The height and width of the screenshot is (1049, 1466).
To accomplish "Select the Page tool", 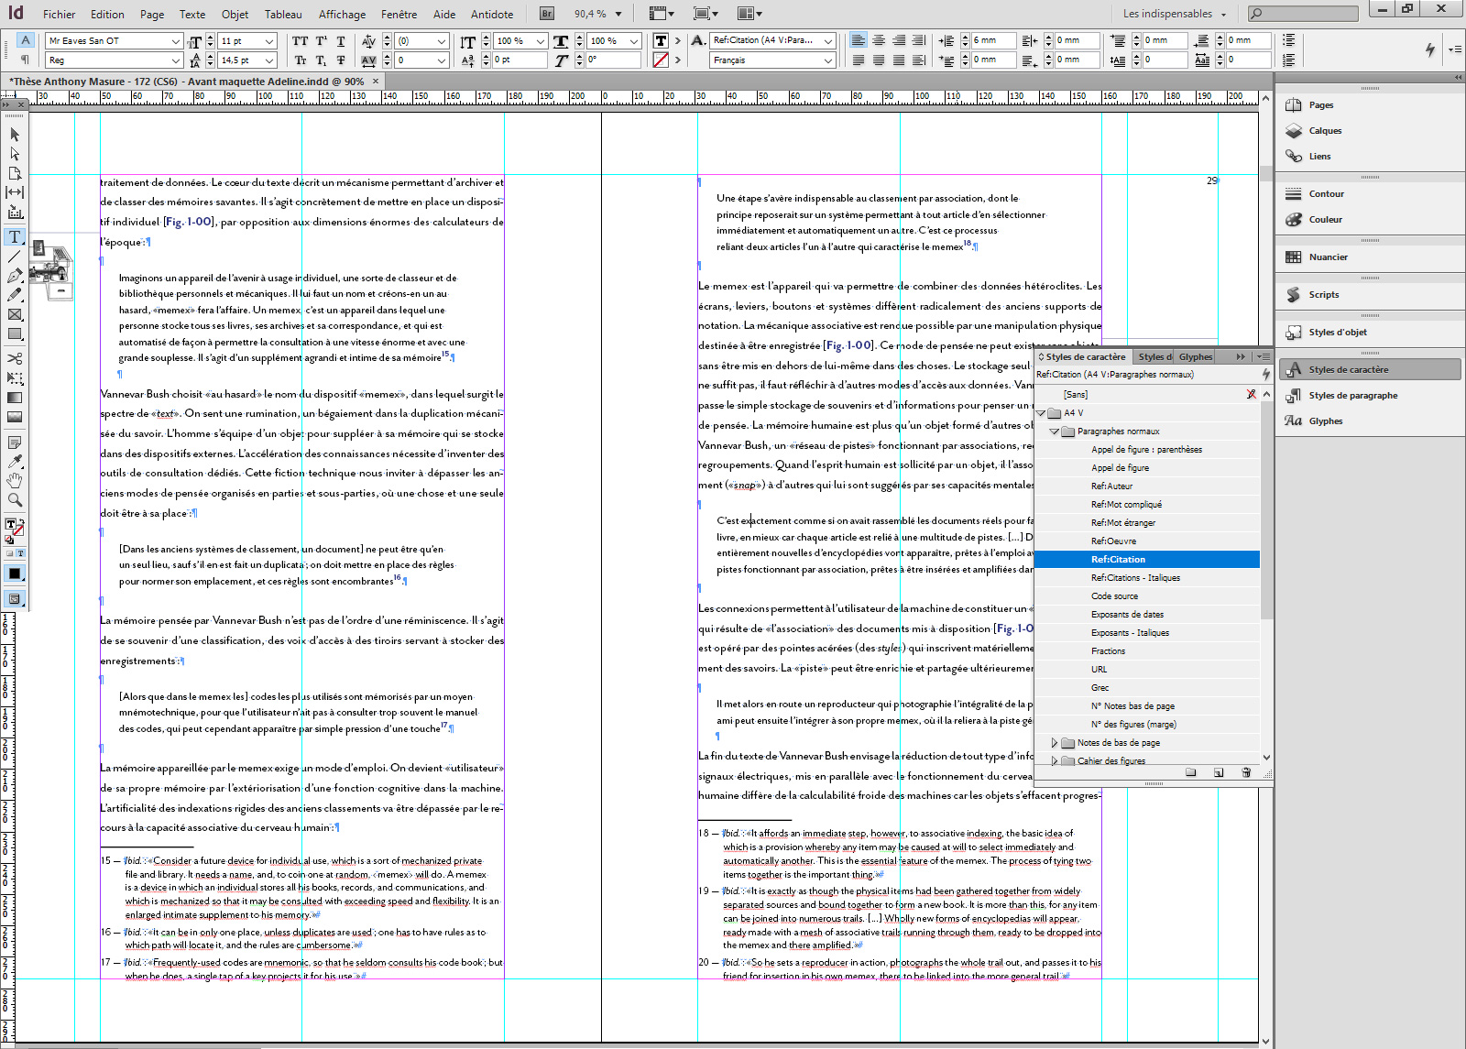I will click(15, 173).
